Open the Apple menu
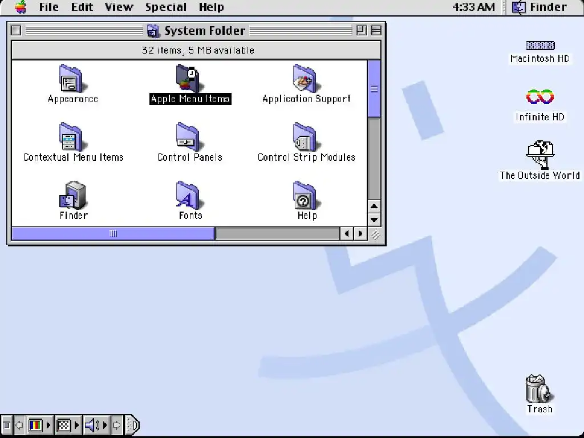Image resolution: width=584 pixels, height=438 pixels. (x=21, y=7)
